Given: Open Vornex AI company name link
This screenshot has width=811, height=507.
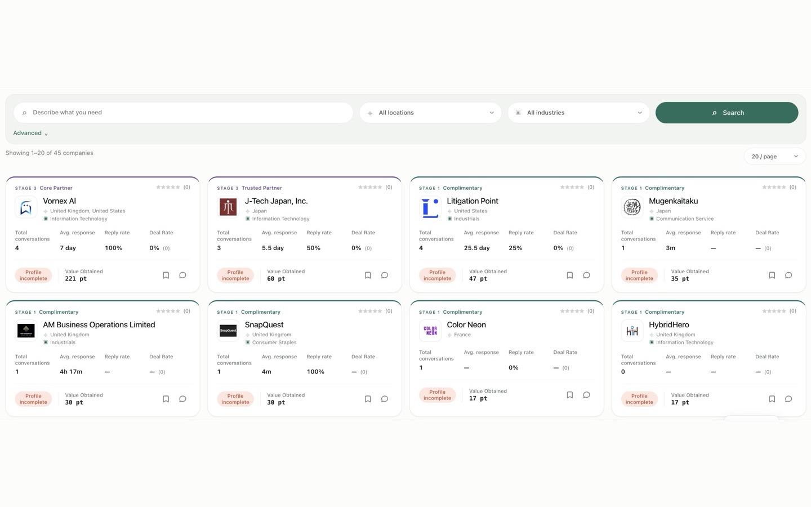Looking at the screenshot, I should point(59,201).
